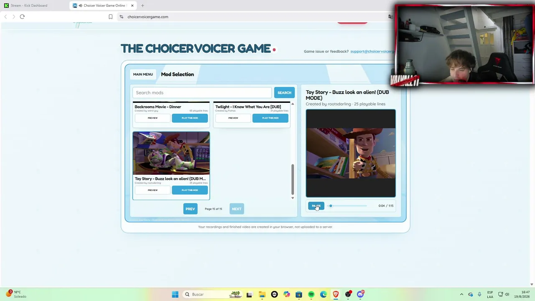Open the MAIN MENU button
This screenshot has width=535, height=301.
point(143,74)
